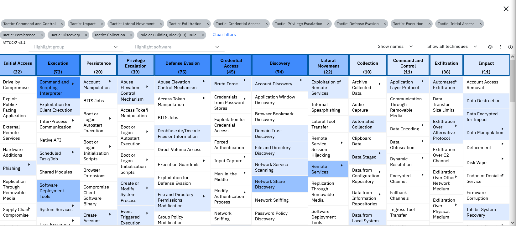Select the Internal Spearphishing technique
Image resolution: width=516 pixels, height=226 pixels.
328,107
